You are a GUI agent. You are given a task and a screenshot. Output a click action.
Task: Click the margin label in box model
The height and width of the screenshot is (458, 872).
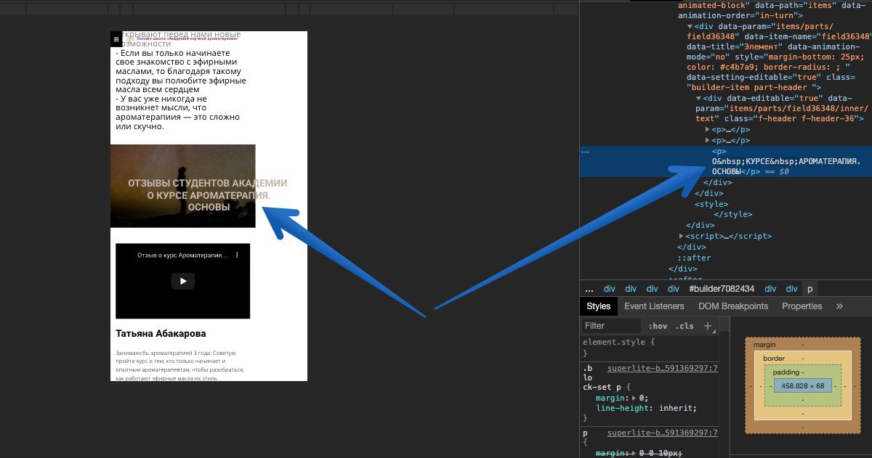[x=764, y=345]
